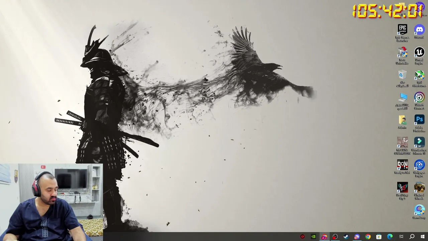Select the Devil May Cry 5 shortcut
Image resolution: width=428 pixels, height=241 pixels.
tap(402, 191)
